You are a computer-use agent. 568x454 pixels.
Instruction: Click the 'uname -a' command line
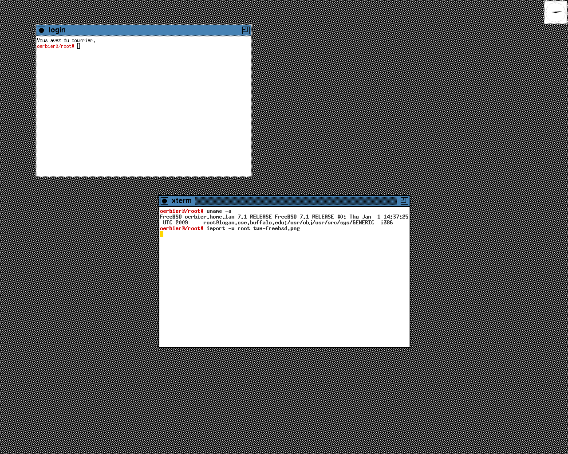click(219, 211)
